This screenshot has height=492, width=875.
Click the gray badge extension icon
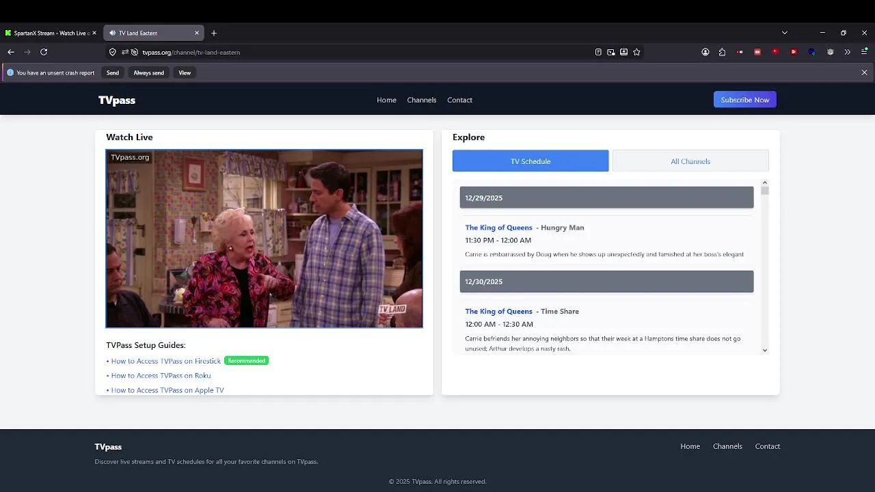pos(830,52)
